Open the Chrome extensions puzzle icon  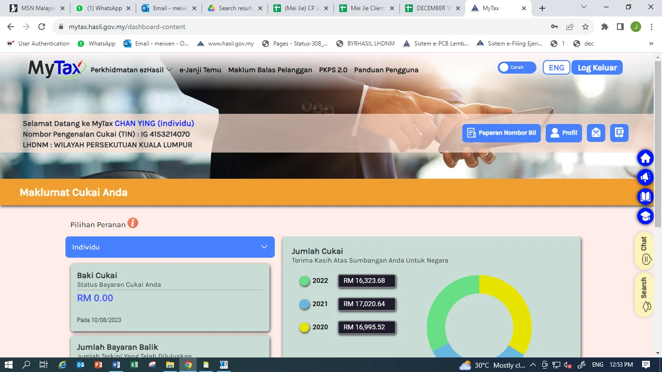[x=605, y=27]
